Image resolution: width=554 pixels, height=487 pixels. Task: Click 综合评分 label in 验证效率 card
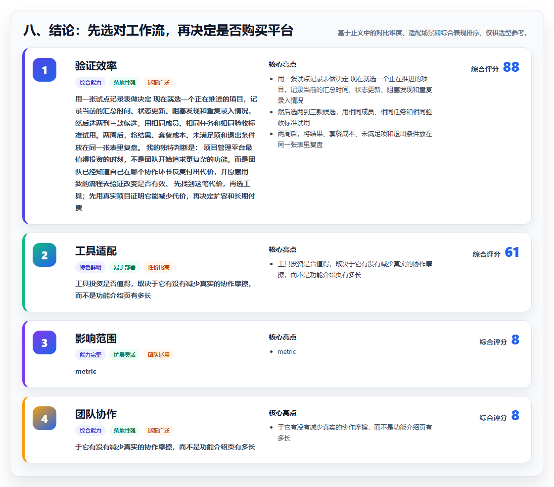(x=485, y=69)
